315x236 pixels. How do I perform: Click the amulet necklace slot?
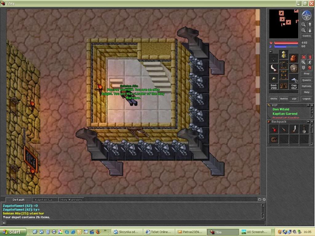coord(273,58)
